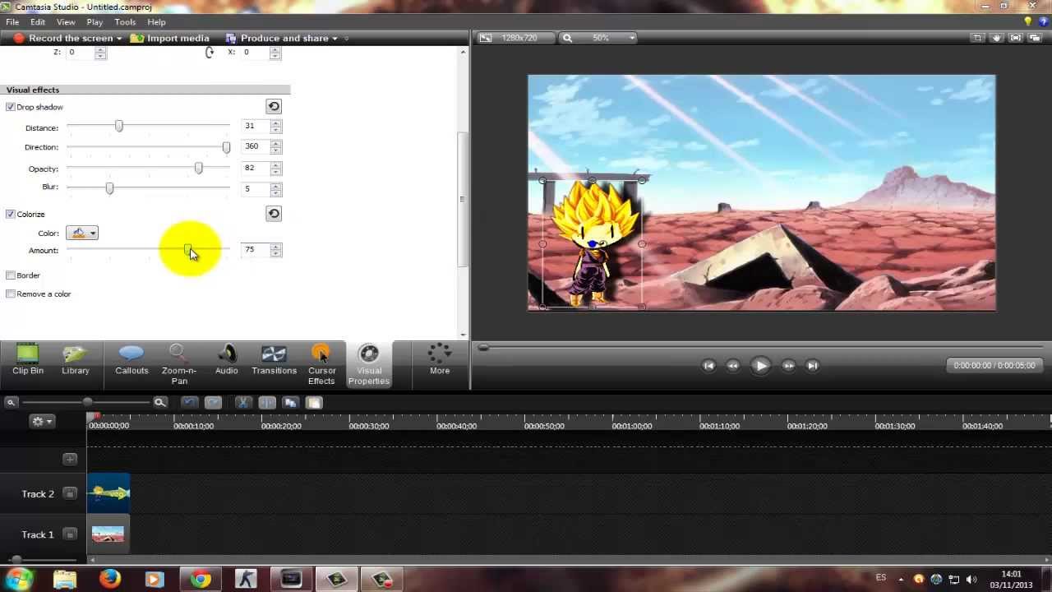The width and height of the screenshot is (1052, 592).
Task: Open the Zoom-n-Pan panel
Action: (178, 364)
